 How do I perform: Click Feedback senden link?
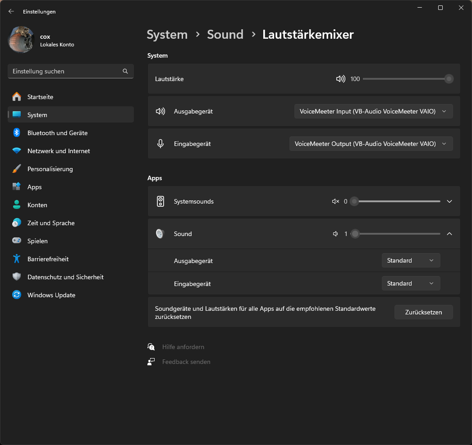186,362
